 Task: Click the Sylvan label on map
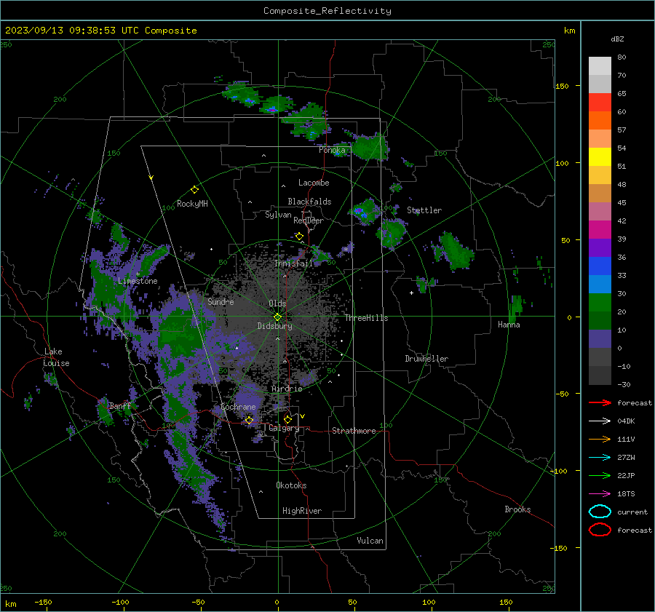pyautogui.click(x=278, y=215)
